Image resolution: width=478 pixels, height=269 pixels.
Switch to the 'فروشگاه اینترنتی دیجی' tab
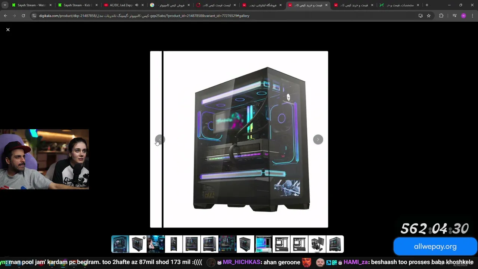[x=262, y=5]
